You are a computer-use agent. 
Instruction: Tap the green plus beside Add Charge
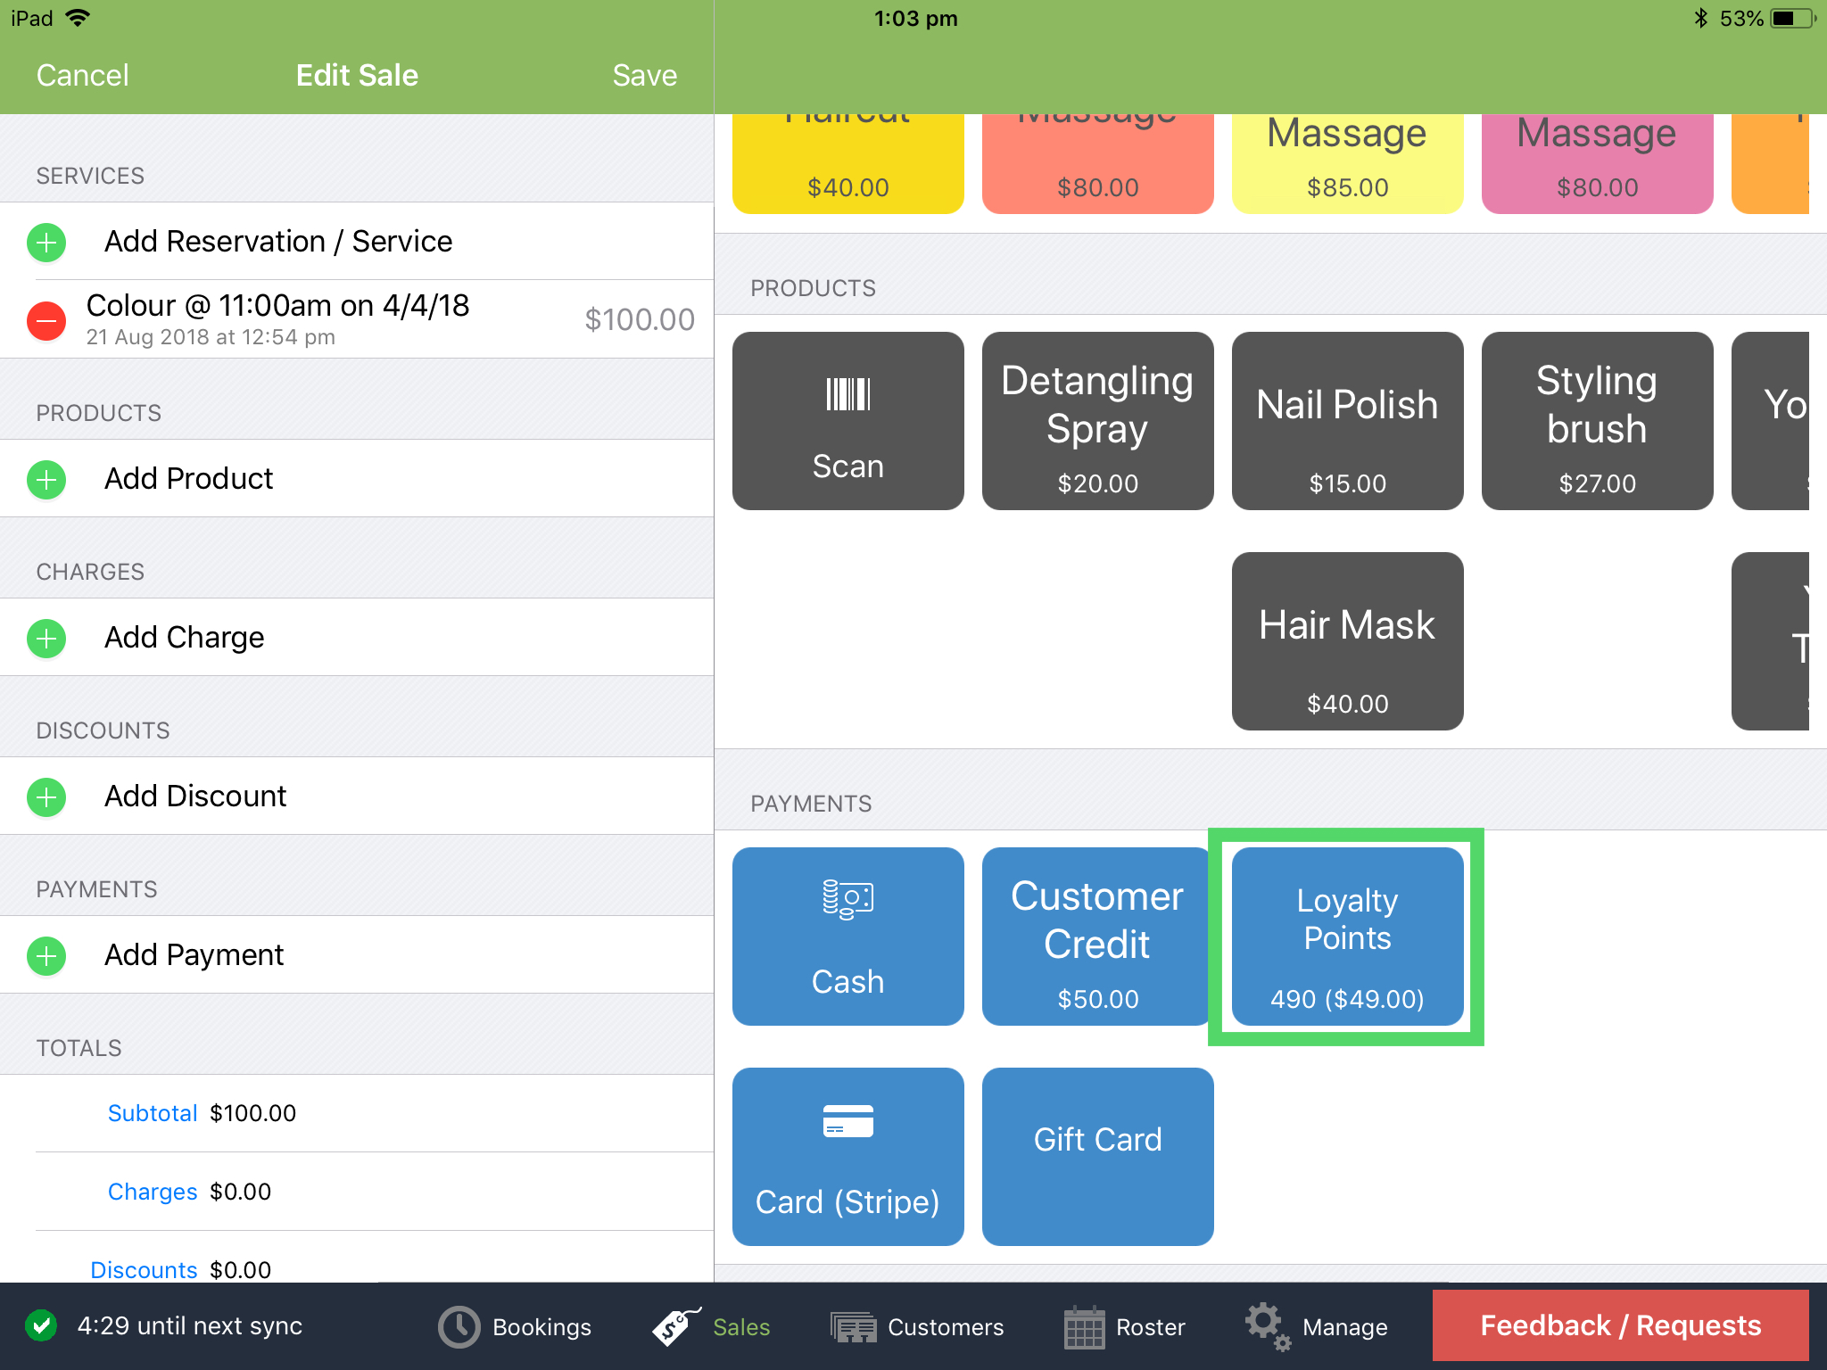(x=46, y=638)
